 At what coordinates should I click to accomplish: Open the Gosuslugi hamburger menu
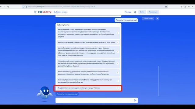coord(35,12)
